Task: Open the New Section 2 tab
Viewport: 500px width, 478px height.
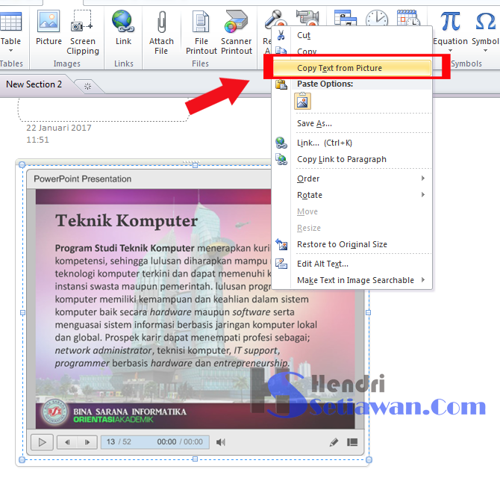Action: pyautogui.click(x=34, y=84)
